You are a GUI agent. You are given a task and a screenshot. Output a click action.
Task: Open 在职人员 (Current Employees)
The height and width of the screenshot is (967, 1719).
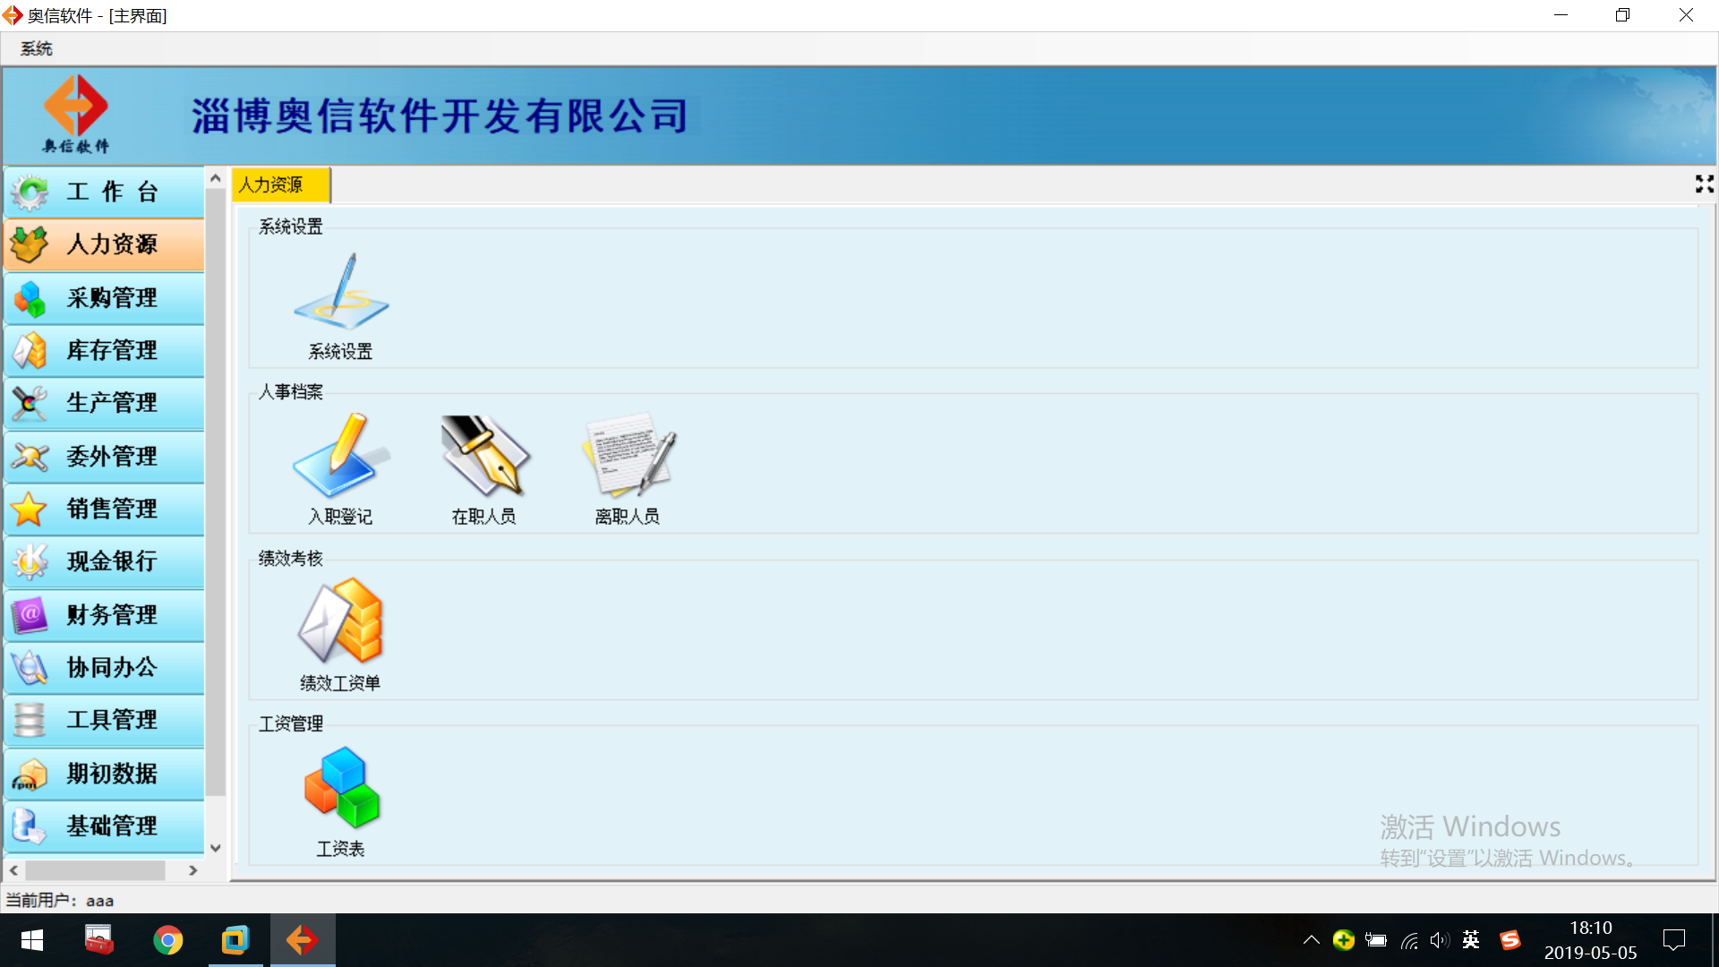(484, 466)
